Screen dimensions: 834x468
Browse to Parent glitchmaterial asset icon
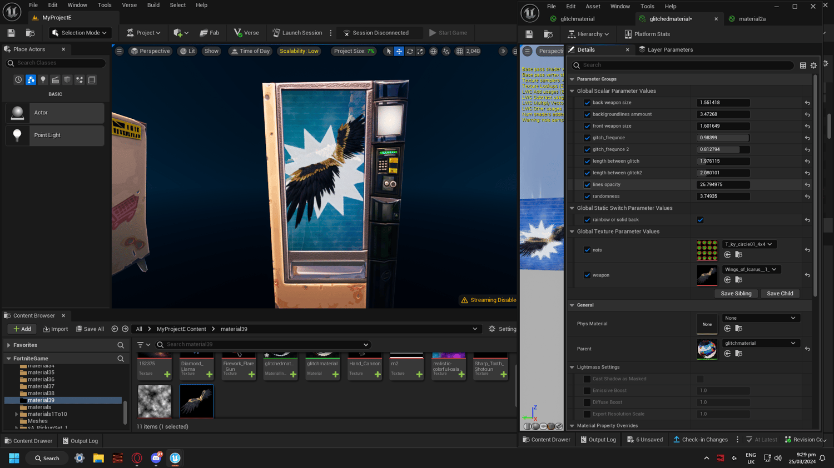[739, 354]
